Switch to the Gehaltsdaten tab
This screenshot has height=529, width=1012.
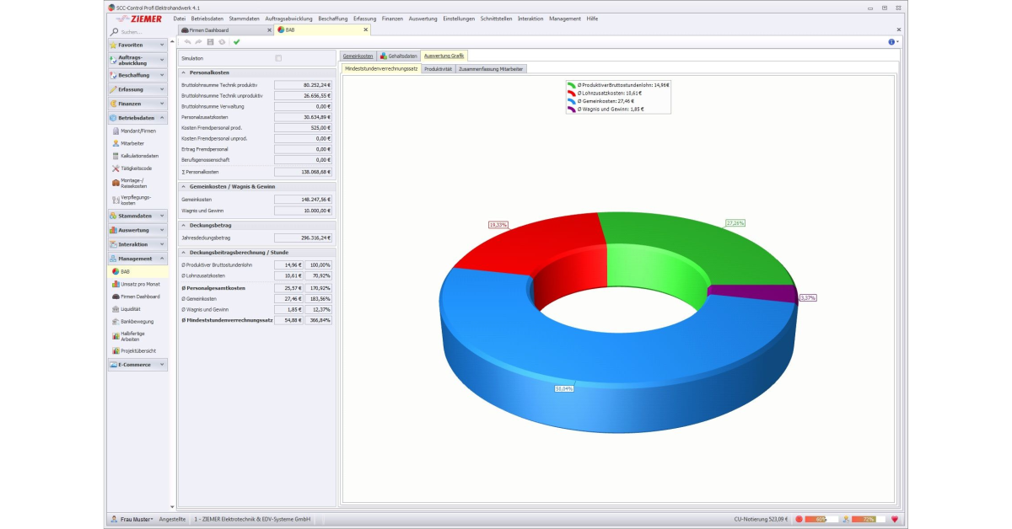[x=398, y=56]
